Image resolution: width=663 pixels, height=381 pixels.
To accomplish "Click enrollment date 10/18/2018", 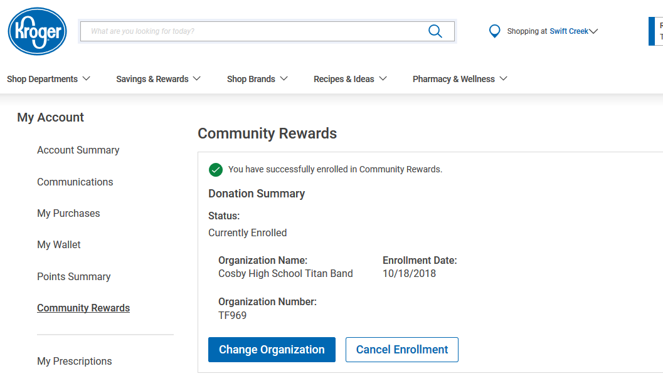I will pos(410,274).
